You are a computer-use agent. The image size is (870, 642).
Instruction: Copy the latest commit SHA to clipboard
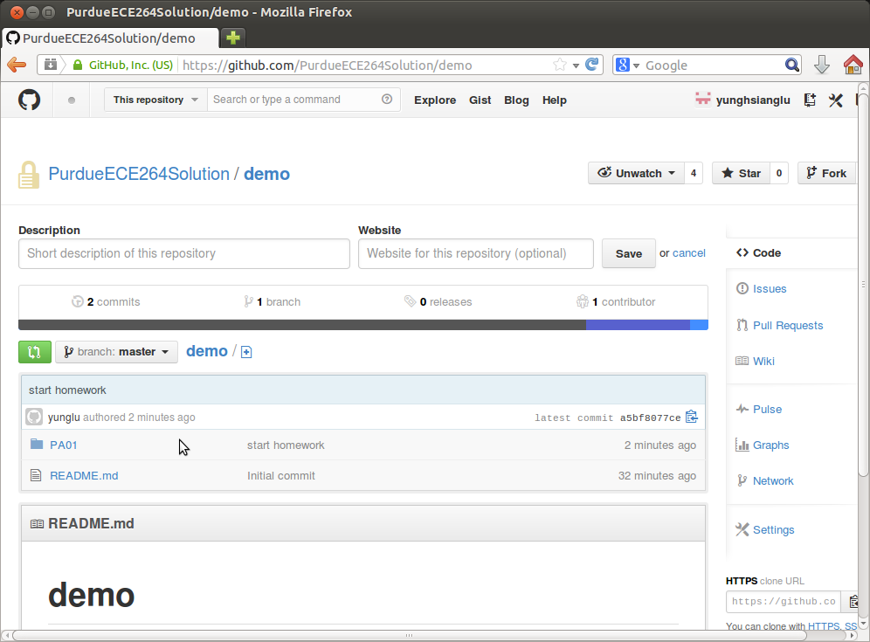coord(692,418)
